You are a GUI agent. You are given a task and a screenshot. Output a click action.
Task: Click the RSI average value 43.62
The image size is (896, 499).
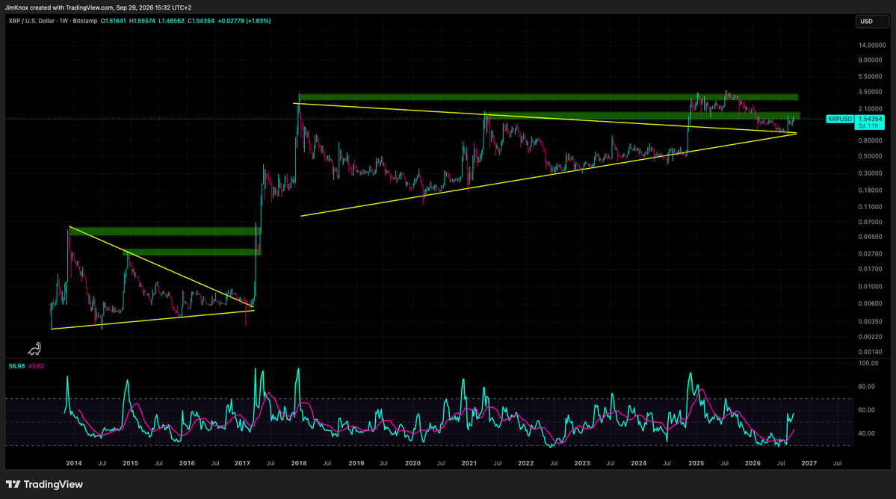click(36, 366)
